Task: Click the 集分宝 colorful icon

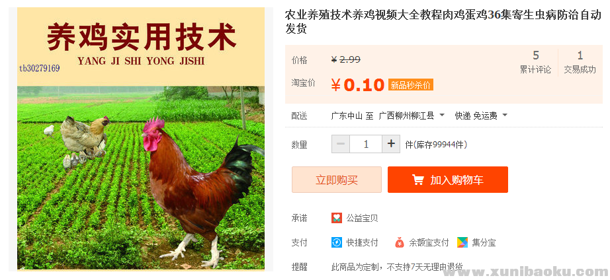Action: click(462, 243)
